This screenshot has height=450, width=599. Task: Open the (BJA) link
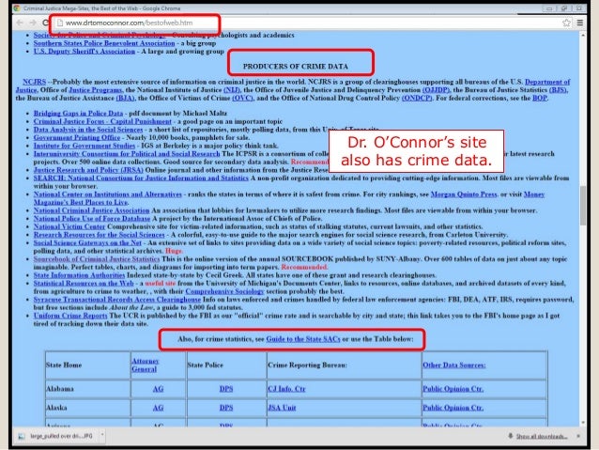[x=125, y=98]
